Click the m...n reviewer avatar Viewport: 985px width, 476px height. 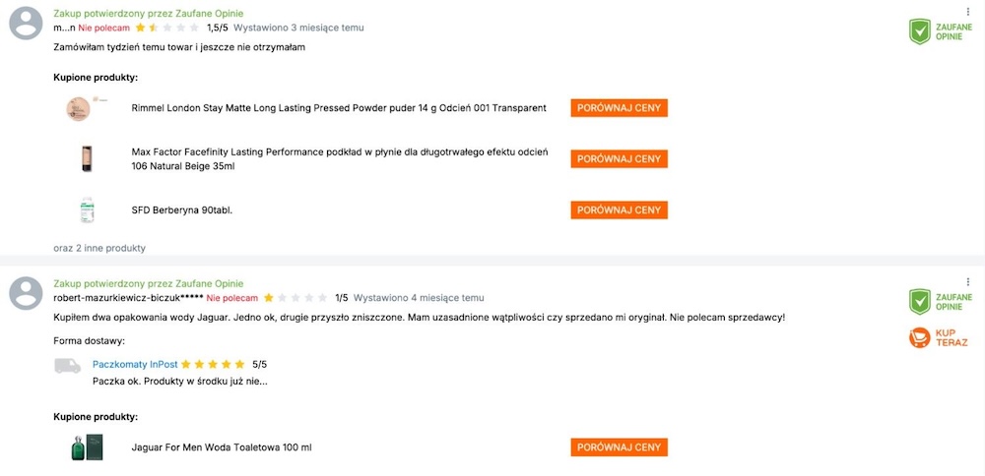(x=26, y=24)
